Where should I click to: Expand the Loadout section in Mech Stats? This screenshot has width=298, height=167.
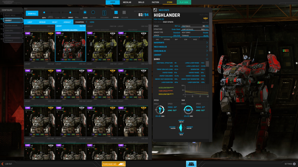tap(181, 55)
